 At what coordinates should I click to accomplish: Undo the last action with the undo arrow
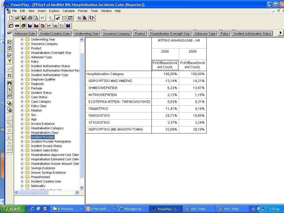pyautogui.click(x=42, y=18)
